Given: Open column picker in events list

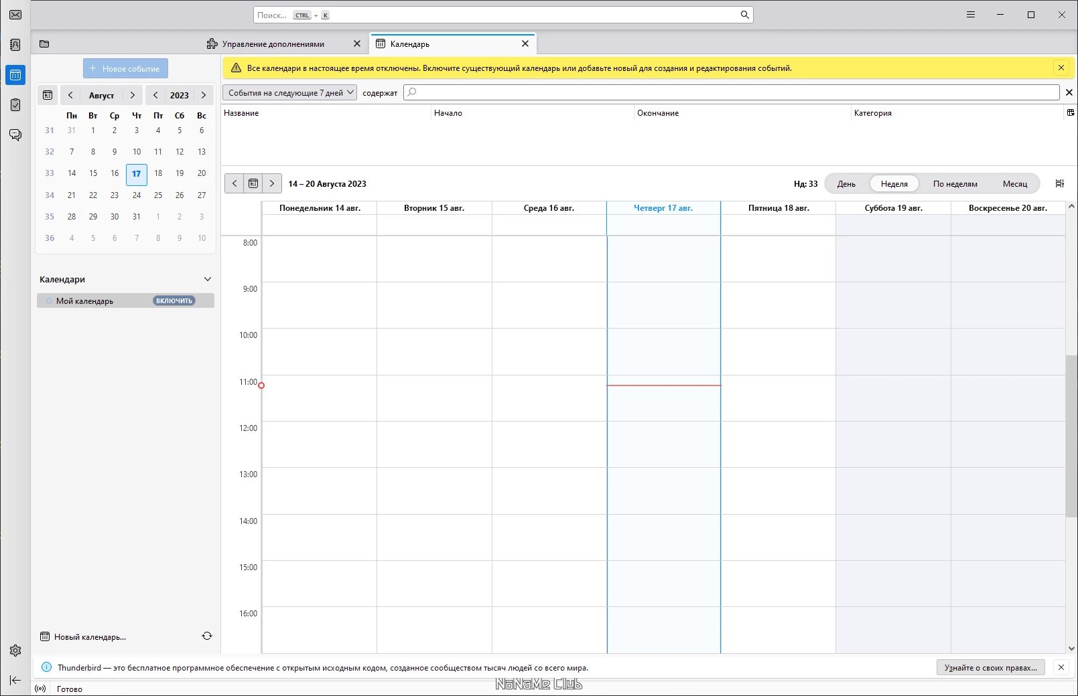Looking at the screenshot, I should click(1071, 112).
